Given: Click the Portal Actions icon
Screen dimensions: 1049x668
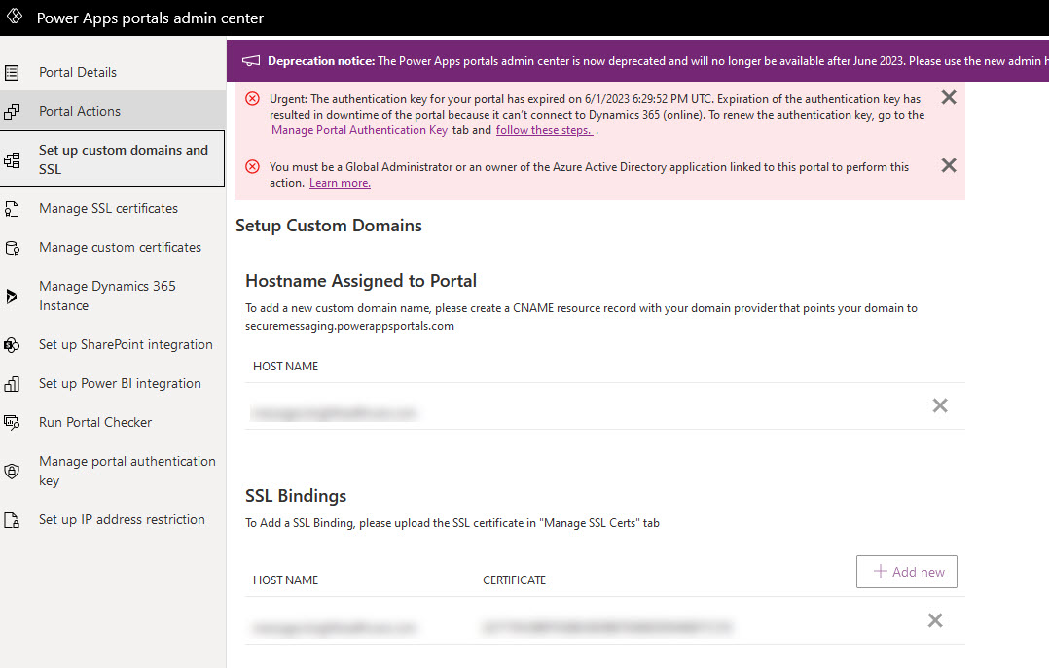Looking at the screenshot, I should coord(12,111).
